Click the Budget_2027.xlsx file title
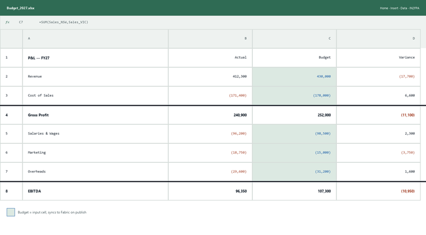The height and width of the screenshot is (235, 426). [20, 8]
